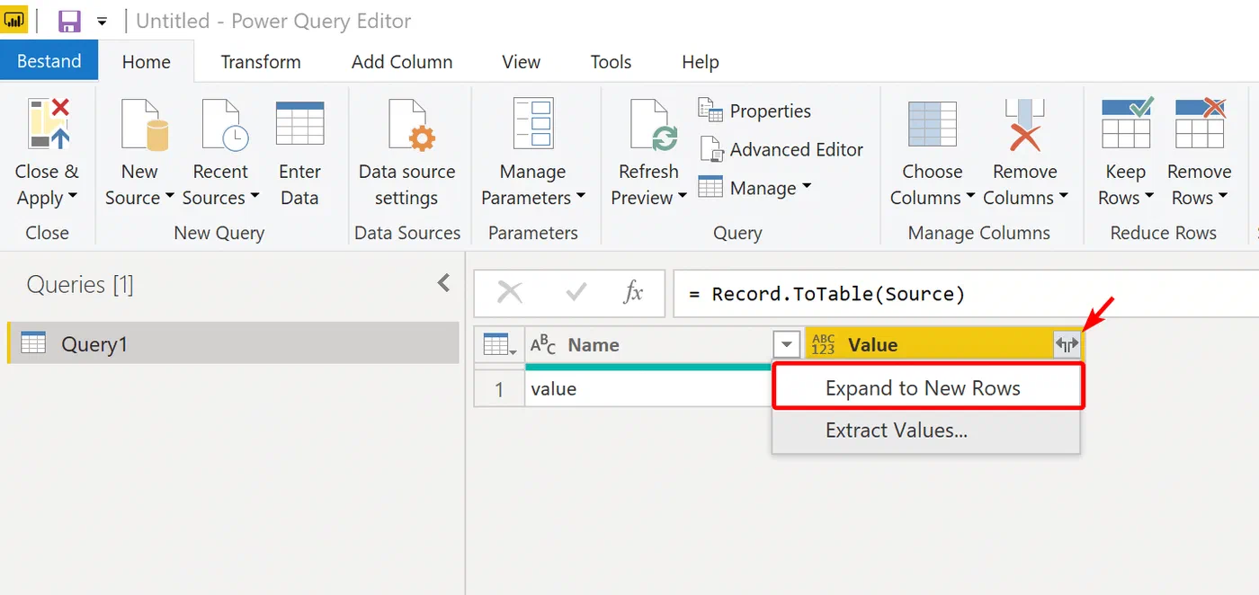Click the table corner menu icon

[499, 344]
